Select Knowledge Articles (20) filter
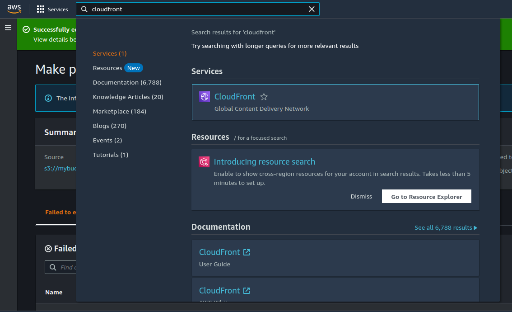The image size is (512, 312). coord(128,97)
